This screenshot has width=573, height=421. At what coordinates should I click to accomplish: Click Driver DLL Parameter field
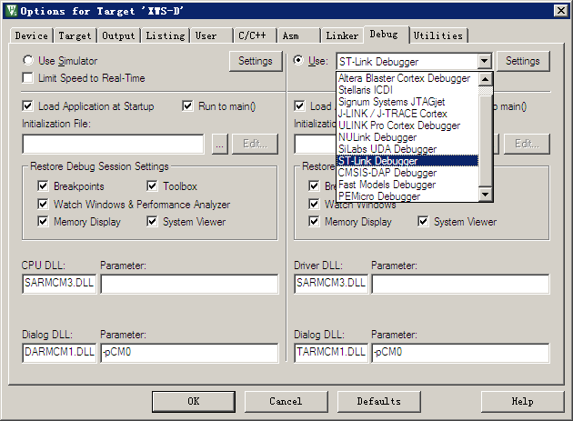(460, 284)
